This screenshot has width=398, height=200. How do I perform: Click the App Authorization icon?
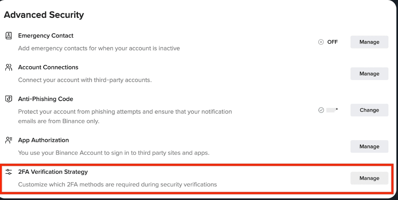8,140
